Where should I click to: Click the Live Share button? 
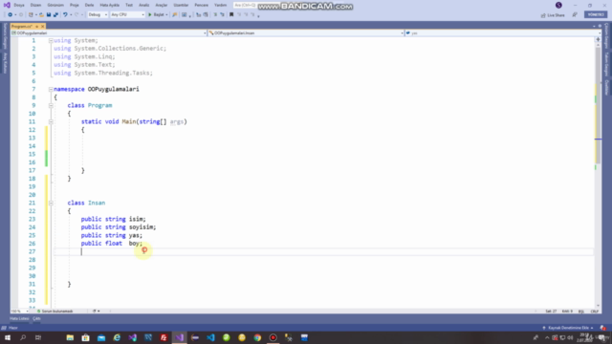pyautogui.click(x=553, y=15)
